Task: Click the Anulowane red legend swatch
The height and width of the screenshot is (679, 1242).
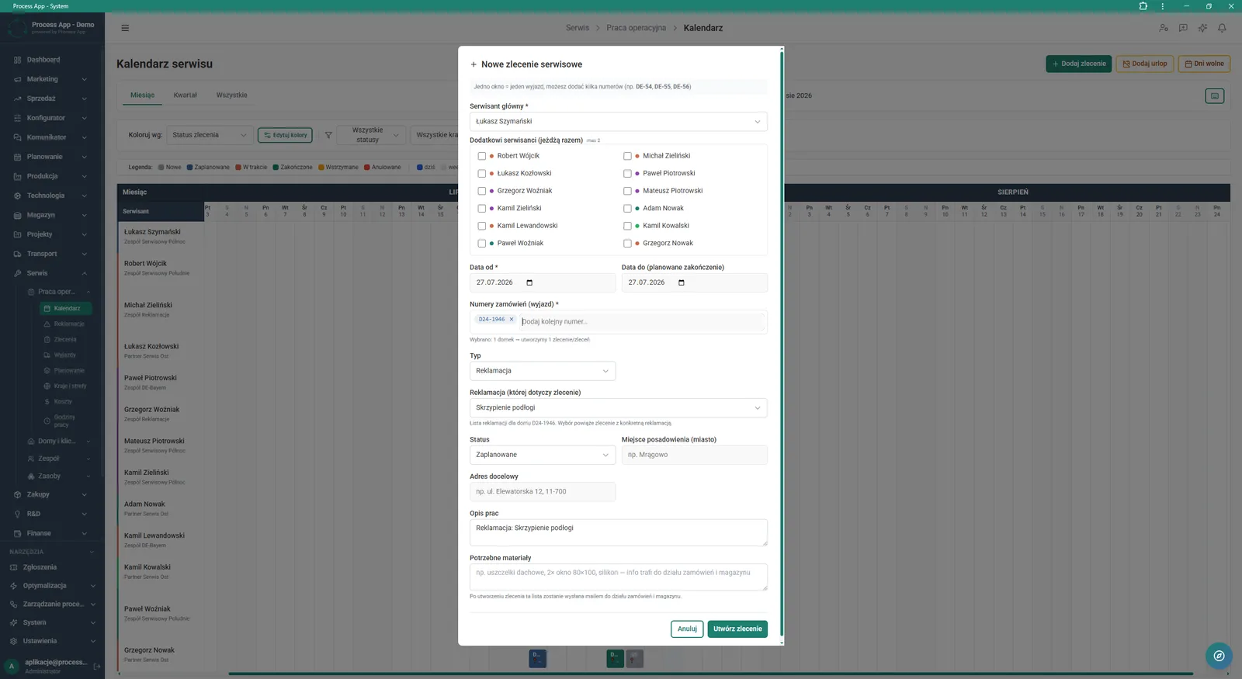Action: point(367,167)
